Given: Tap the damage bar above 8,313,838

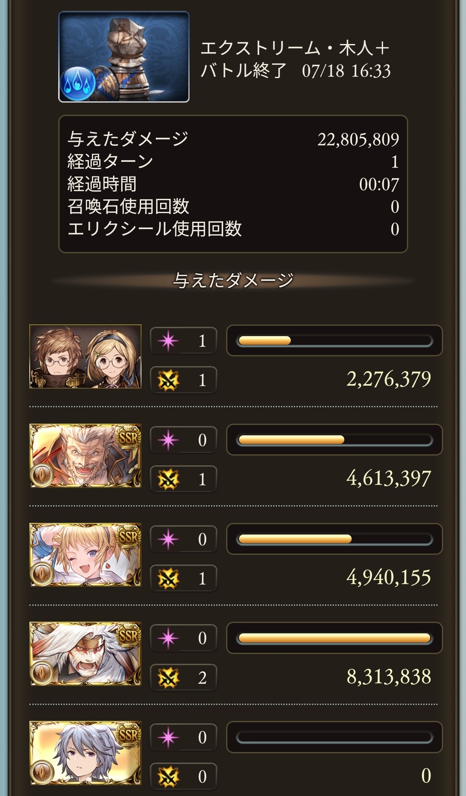Looking at the screenshot, I should (x=334, y=638).
